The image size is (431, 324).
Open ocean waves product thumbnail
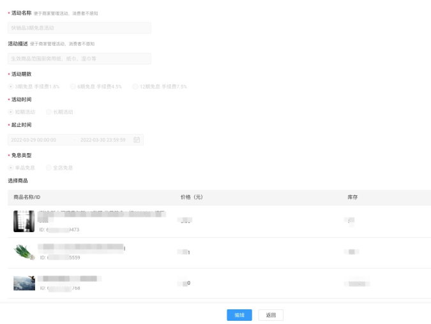[x=24, y=283]
